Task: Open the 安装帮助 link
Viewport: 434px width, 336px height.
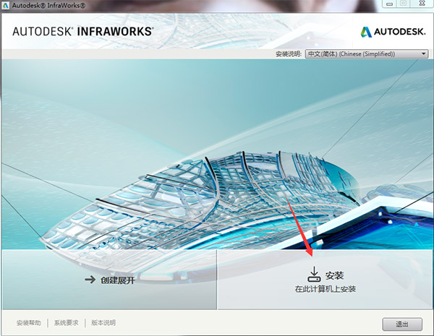Action: tap(28, 323)
